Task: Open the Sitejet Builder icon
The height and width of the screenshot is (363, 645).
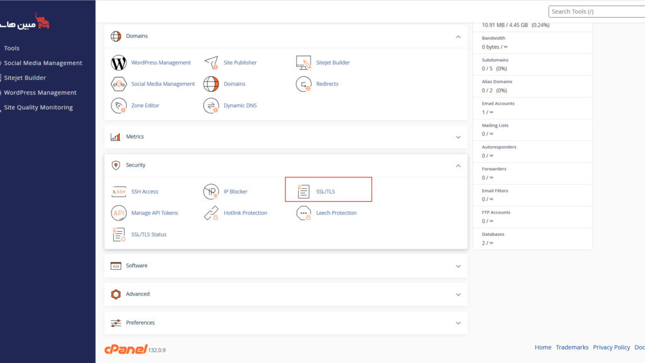Action: [304, 63]
